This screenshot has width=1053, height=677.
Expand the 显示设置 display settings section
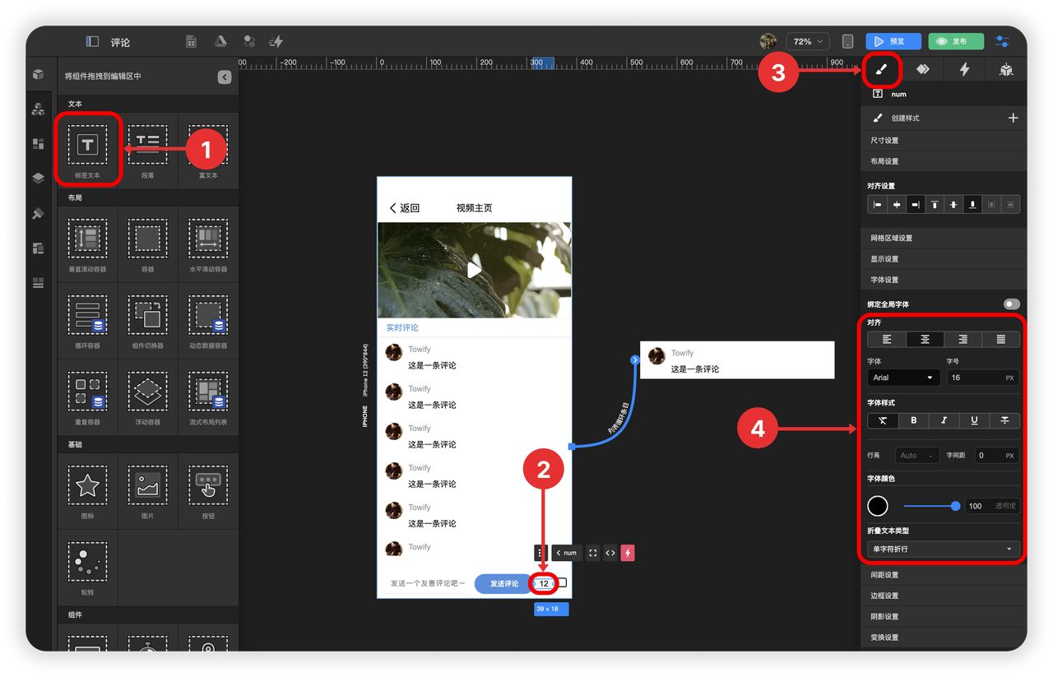pos(944,258)
